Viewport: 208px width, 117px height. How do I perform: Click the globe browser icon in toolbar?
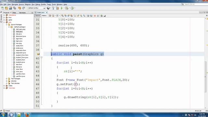tap(48, 8)
